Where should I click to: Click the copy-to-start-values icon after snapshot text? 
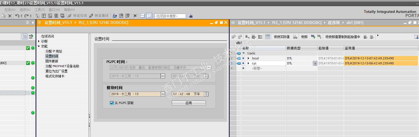point(366,37)
